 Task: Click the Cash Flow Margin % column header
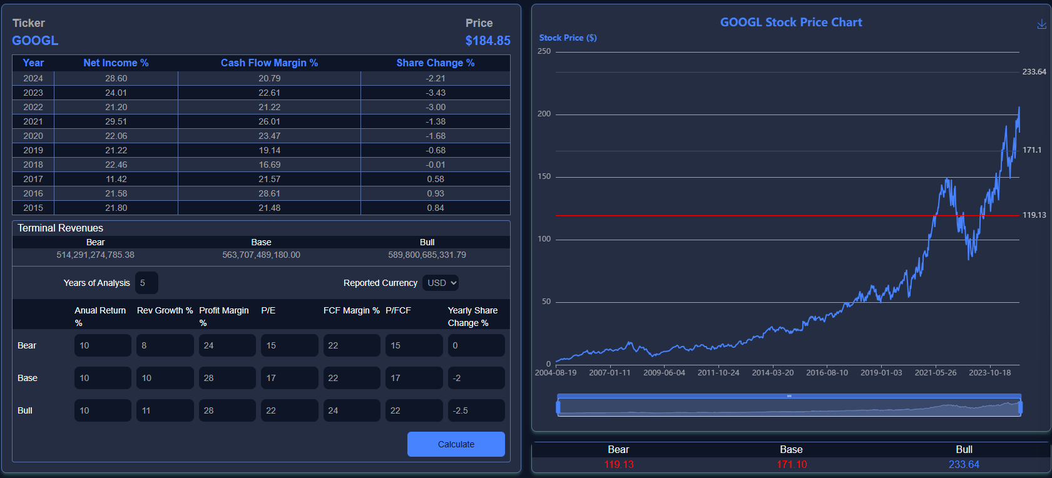point(269,63)
